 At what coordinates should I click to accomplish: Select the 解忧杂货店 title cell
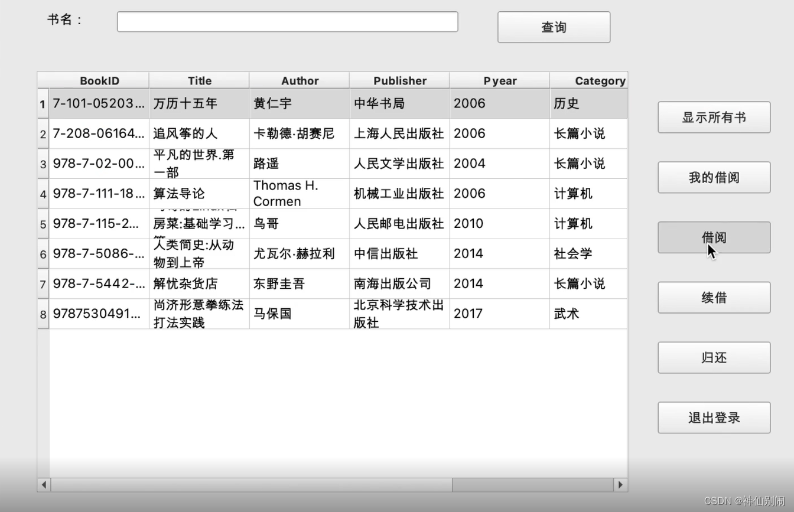[x=199, y=284]
